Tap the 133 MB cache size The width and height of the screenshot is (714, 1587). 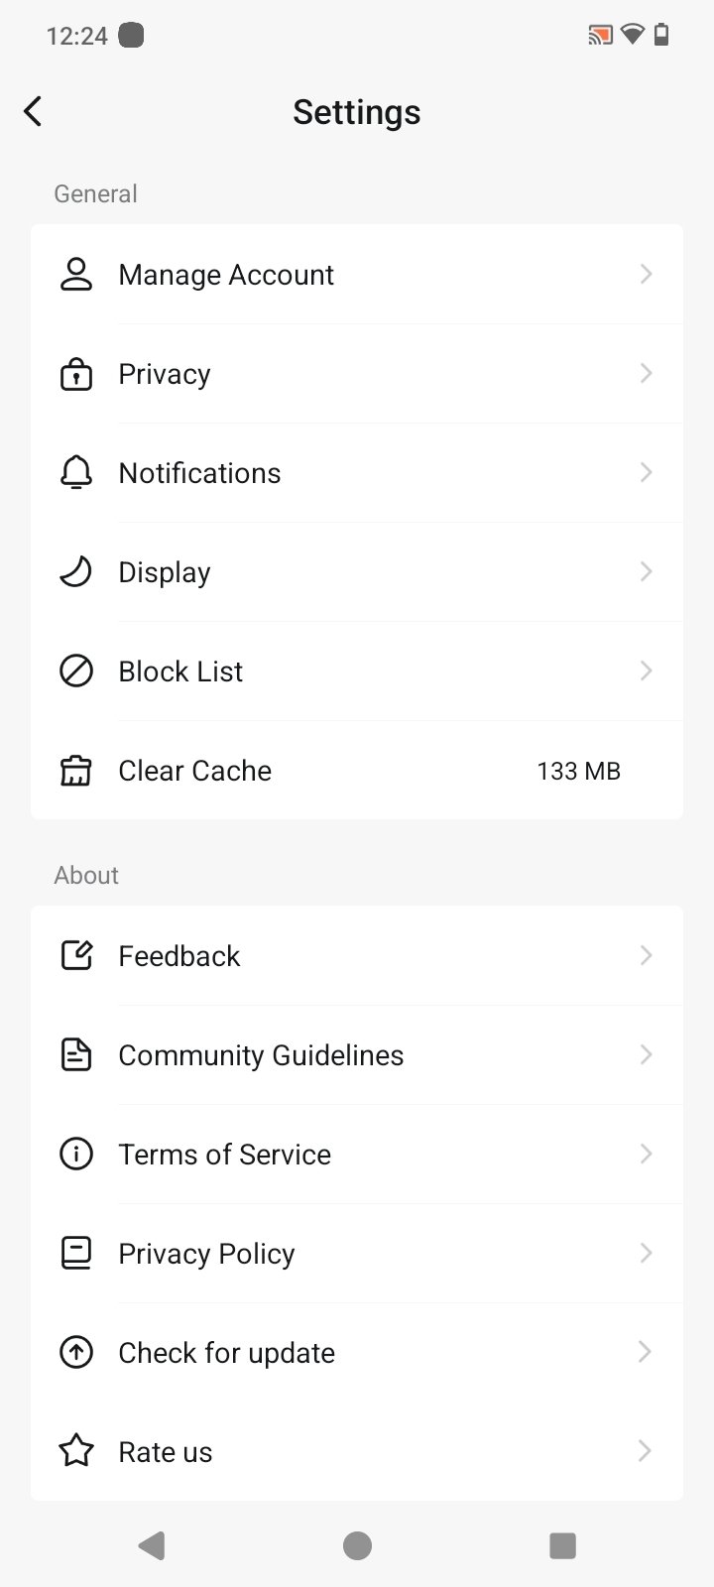578,771
